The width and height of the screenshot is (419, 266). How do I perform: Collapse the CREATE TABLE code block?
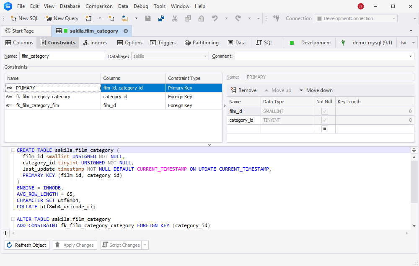point(13,150)
